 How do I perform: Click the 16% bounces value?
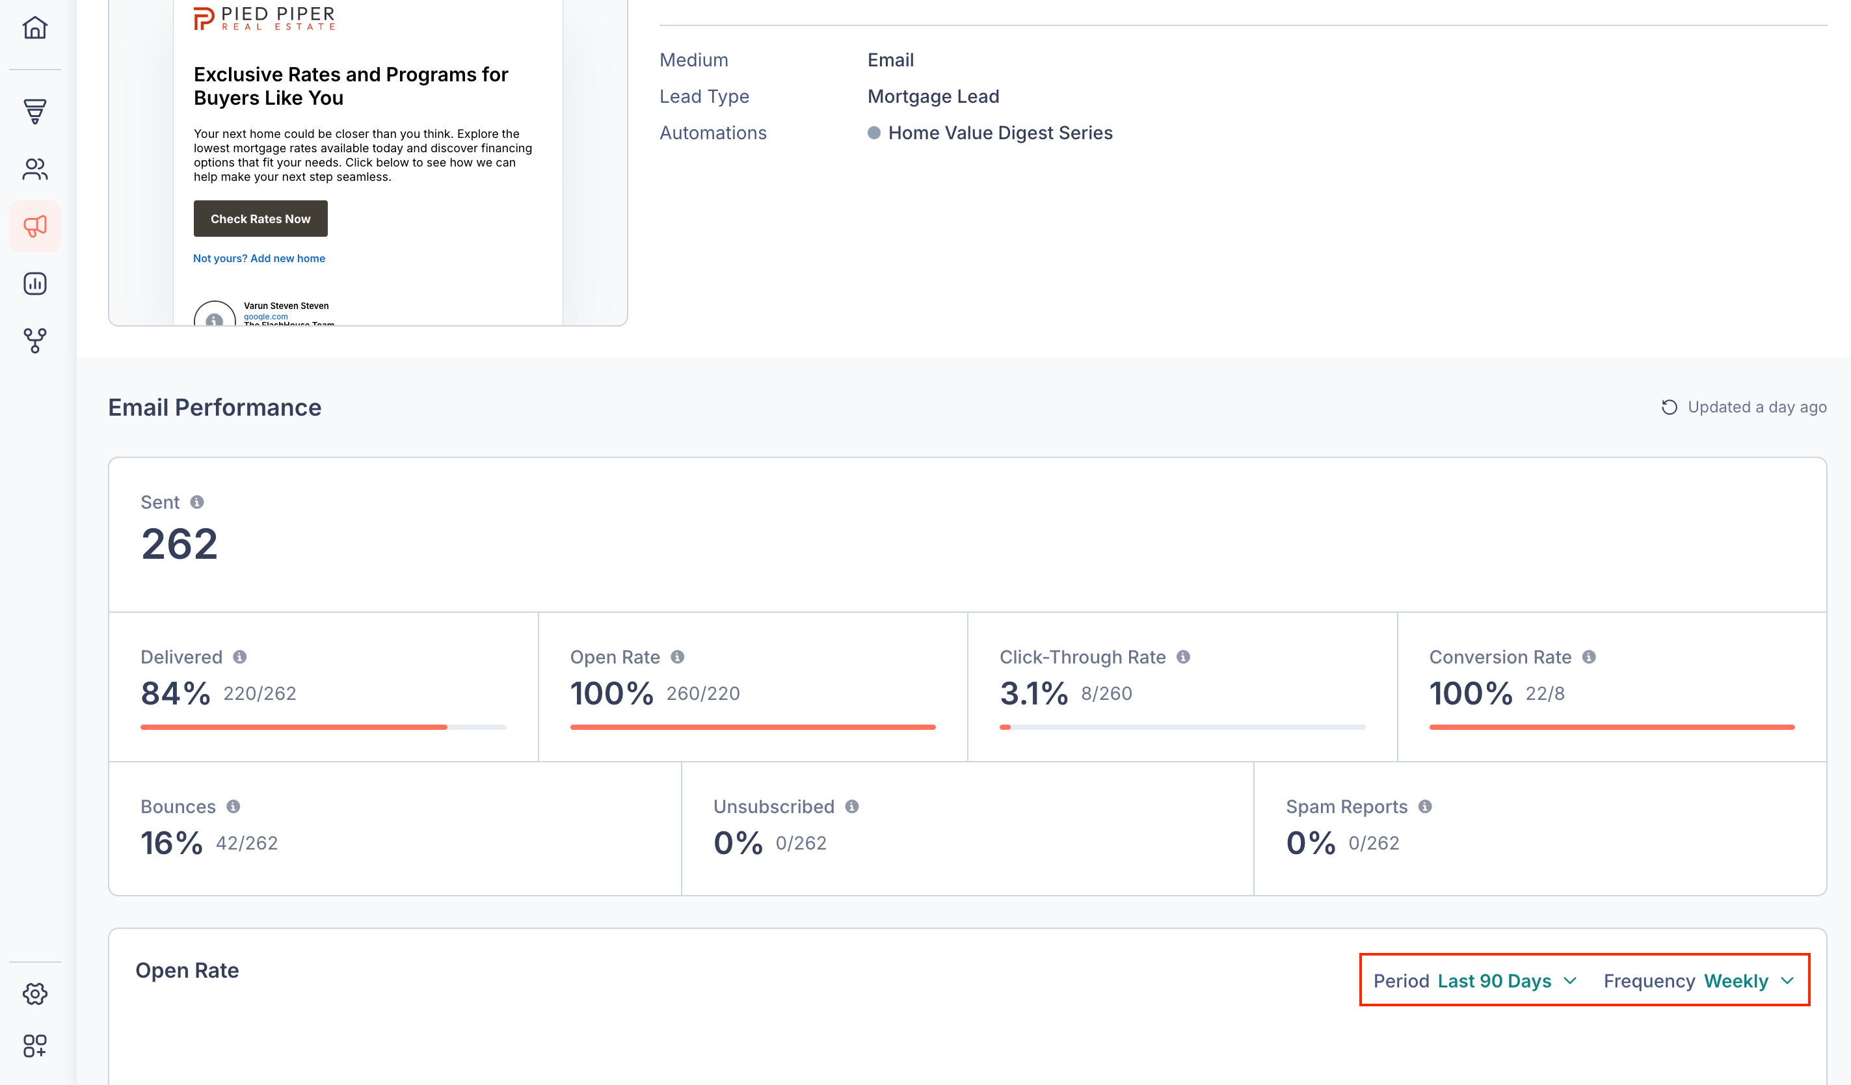coord(171,843)
